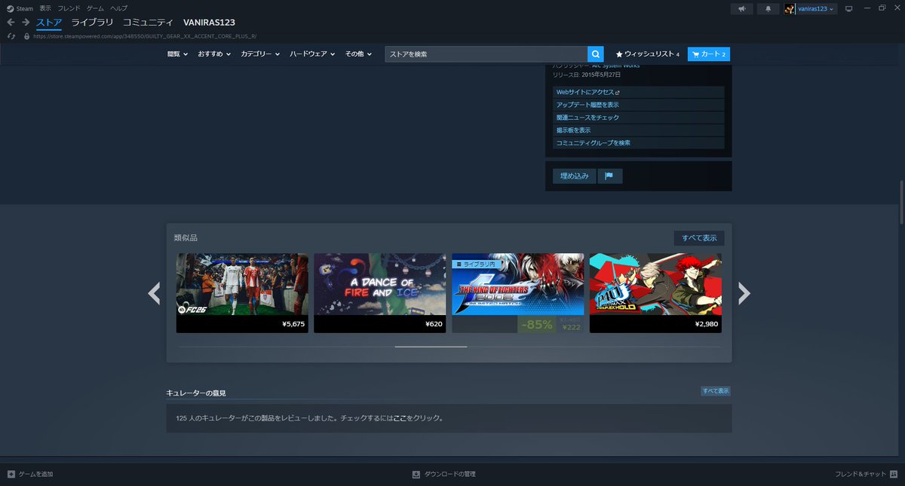The image size is (905, 486).
Task: Expand the ハードウェア dropdown
Action: tap(313, 54)
